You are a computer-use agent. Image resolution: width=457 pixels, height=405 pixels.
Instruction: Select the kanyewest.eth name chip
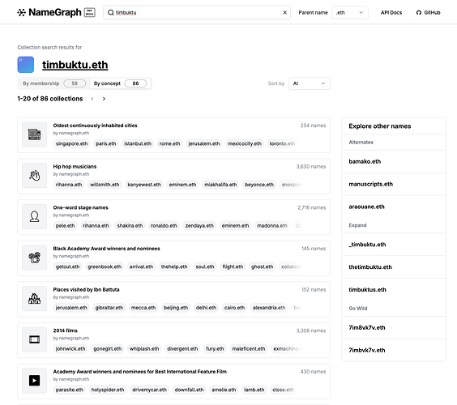coord(144,185)
